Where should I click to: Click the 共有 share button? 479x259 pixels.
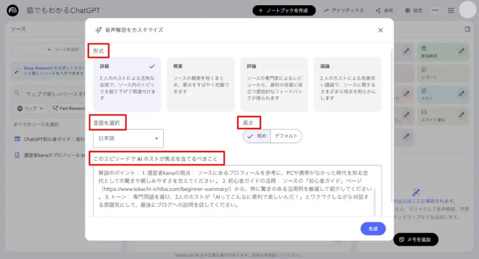(x=385, y=10)
